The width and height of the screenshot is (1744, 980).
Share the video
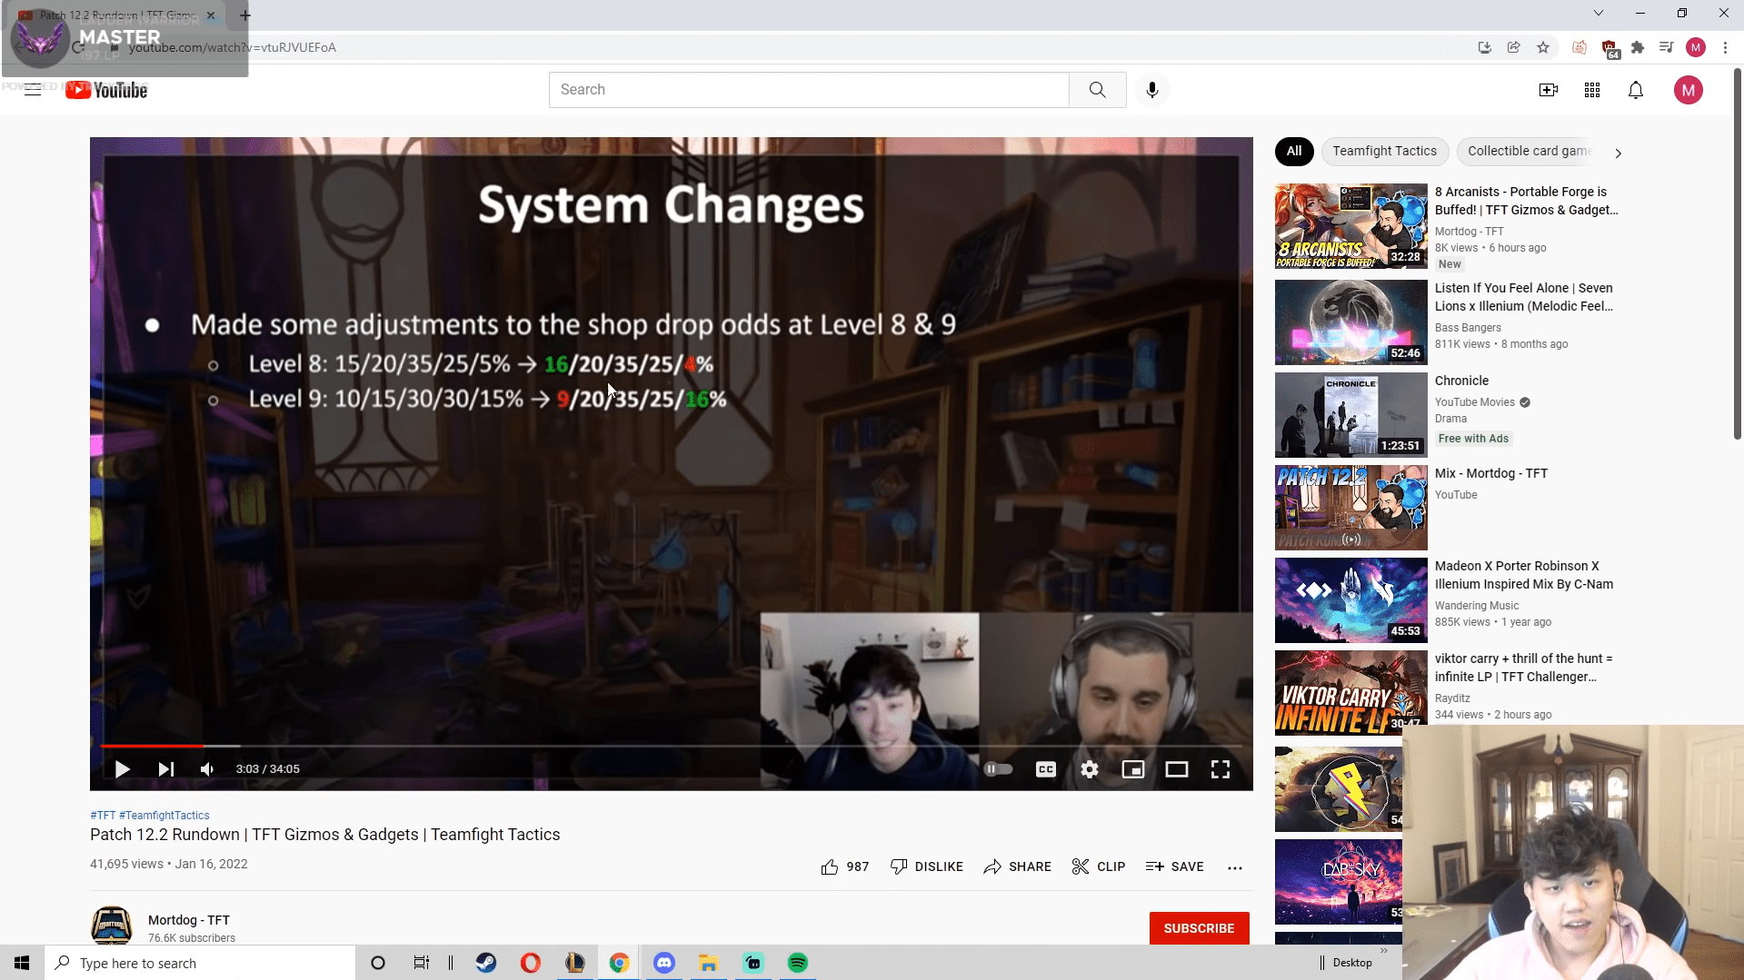click(1018, 867)
